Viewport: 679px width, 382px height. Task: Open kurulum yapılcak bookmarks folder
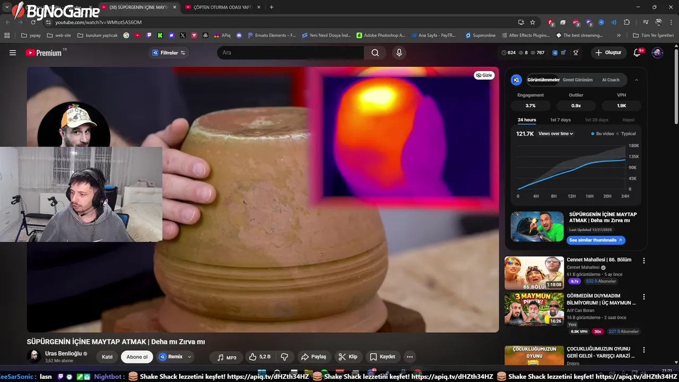98,36
